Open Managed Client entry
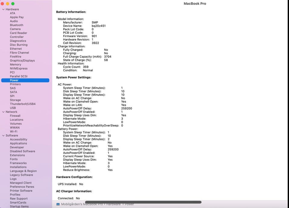Screen dimensions: 289x208 21,183
